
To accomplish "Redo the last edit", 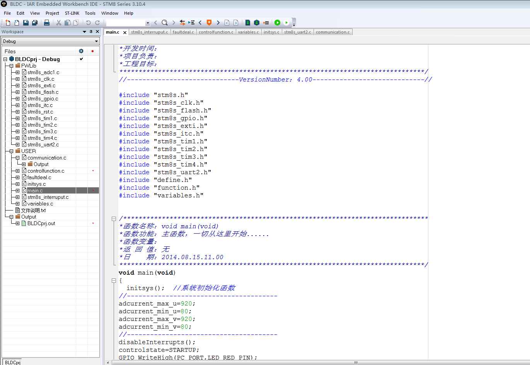I will (x=97, y=23).
